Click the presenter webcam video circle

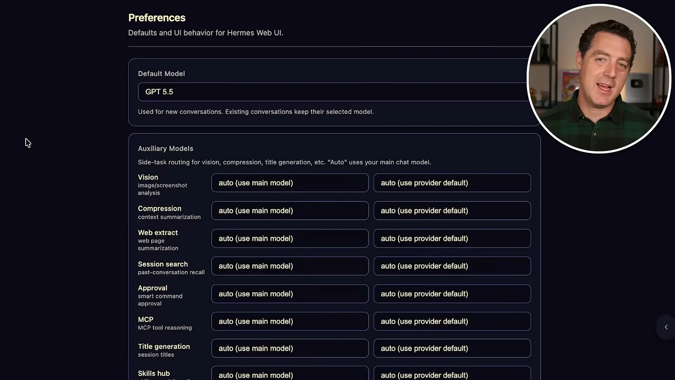599,79
